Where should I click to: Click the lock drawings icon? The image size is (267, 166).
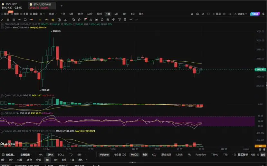click(102, 20)
